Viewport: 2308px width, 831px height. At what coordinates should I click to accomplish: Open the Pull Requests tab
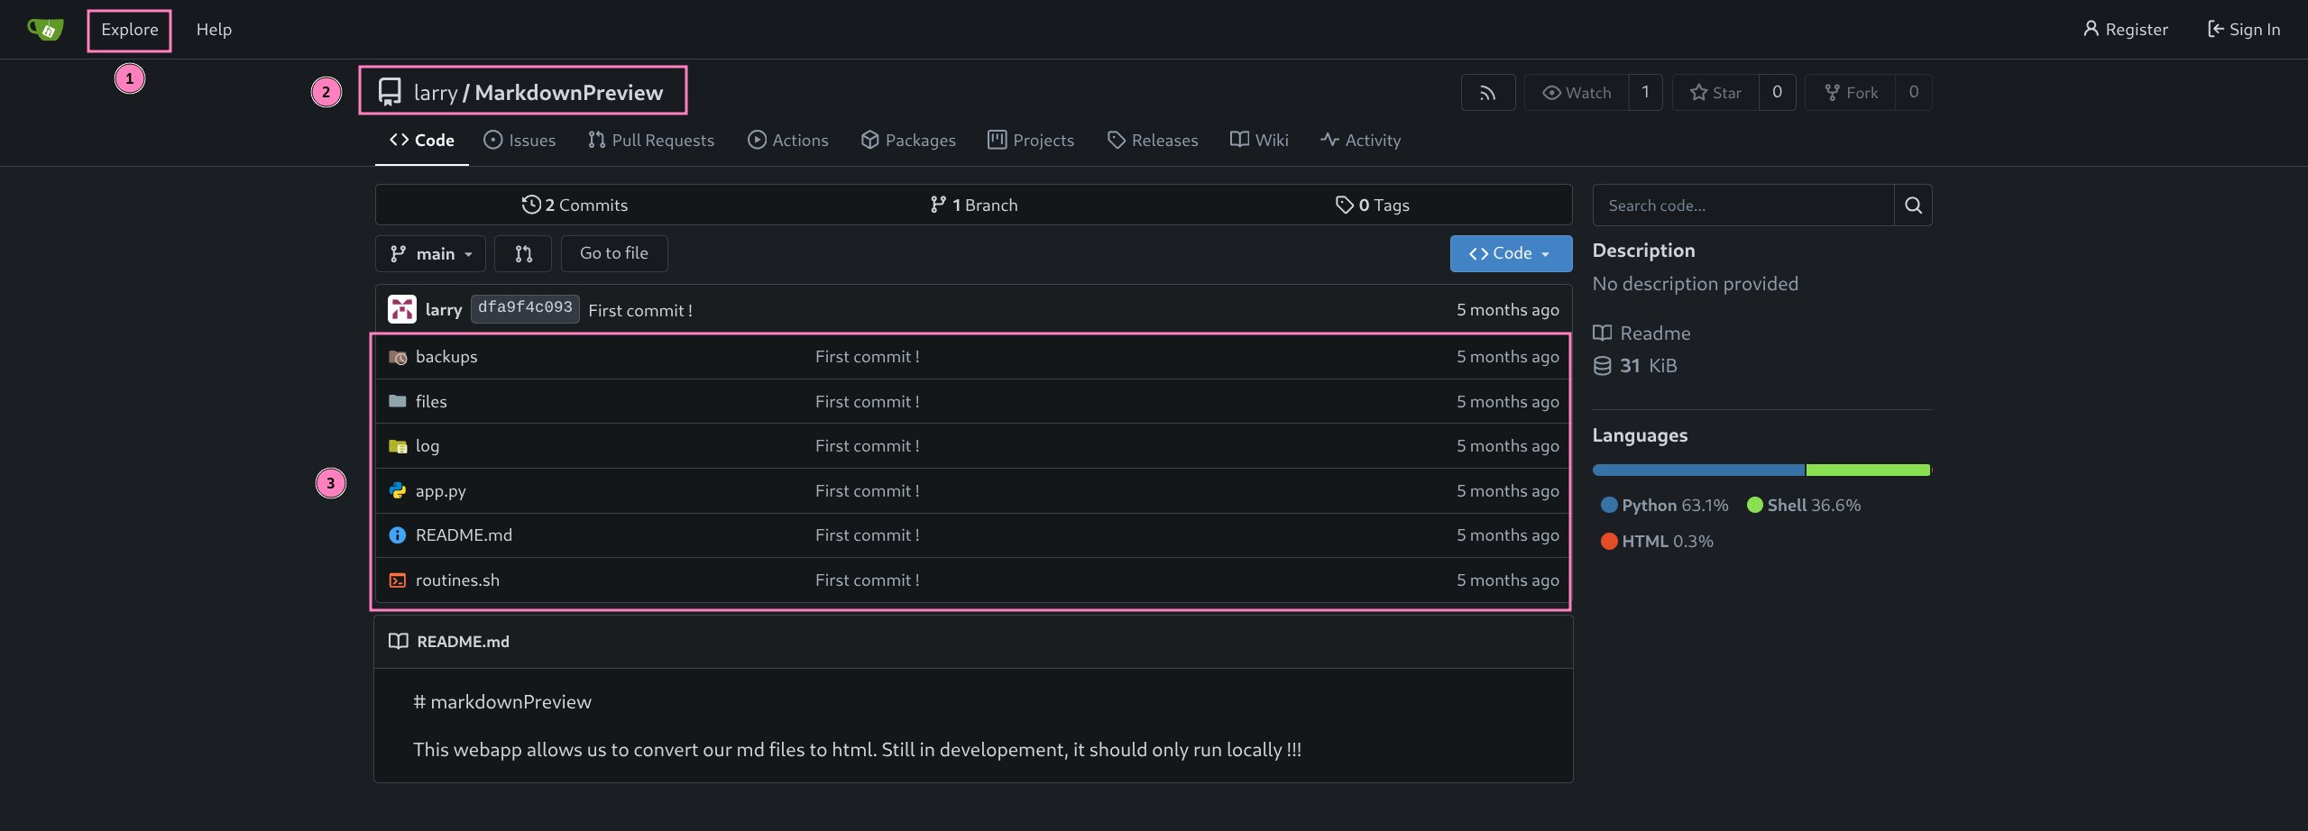point(651,140)
